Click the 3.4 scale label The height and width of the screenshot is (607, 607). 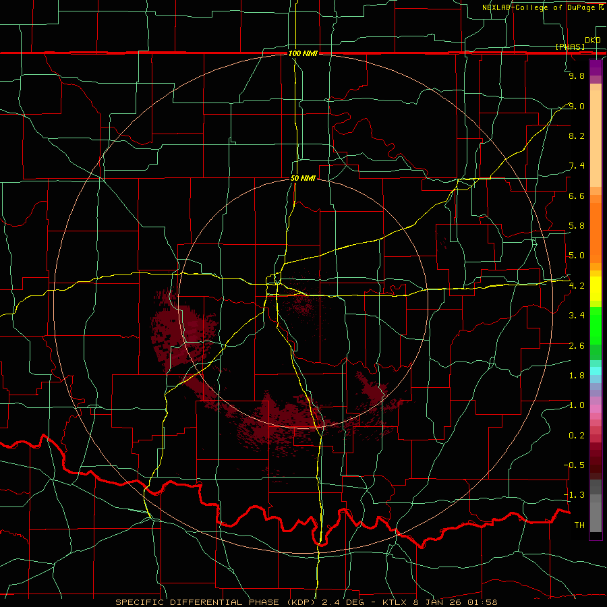pyautogui.click(x=577, y=316)
